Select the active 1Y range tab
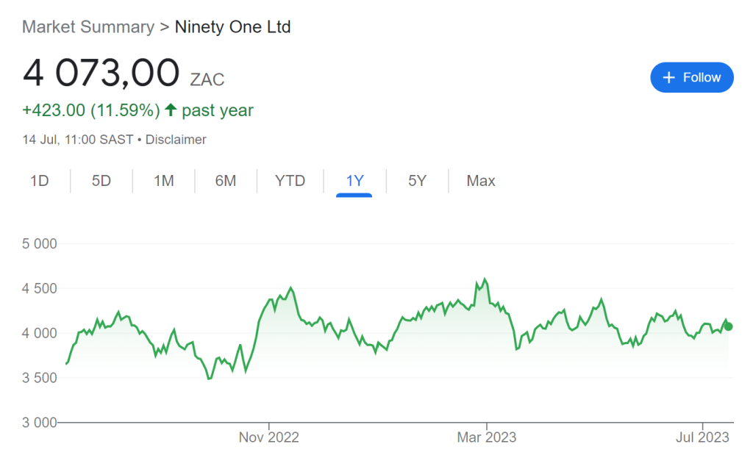 354,181
